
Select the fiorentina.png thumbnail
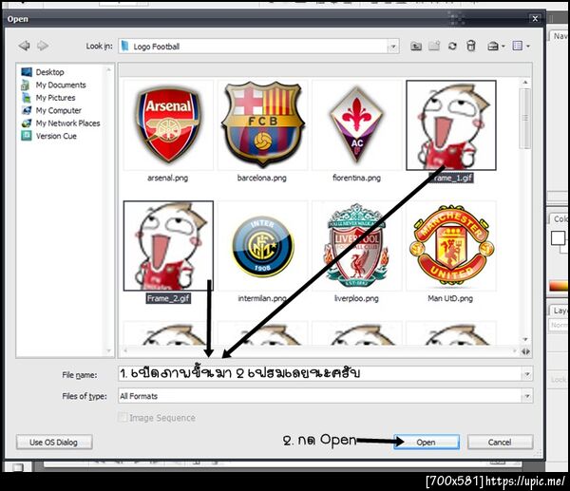356,125
